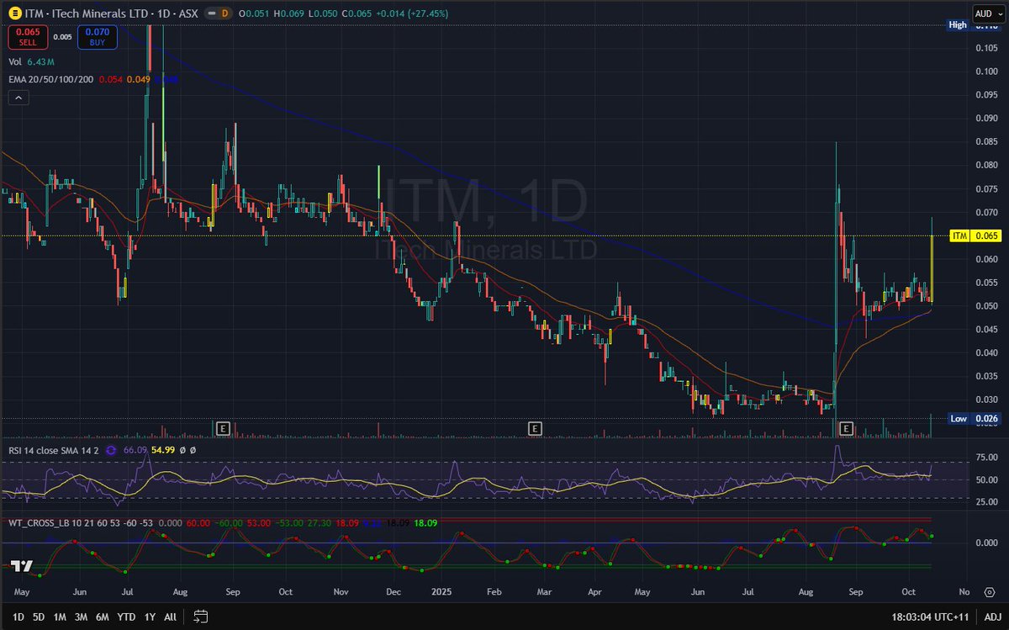Select the Vol 6.43M indicator legend
Viewport: 1009px width, 630px height.
(x=32, y=61)
